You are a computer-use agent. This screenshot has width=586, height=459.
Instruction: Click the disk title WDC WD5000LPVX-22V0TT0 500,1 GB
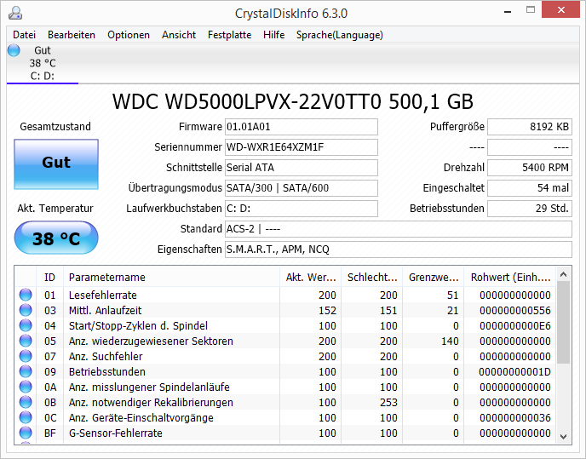tap(293, 101)
